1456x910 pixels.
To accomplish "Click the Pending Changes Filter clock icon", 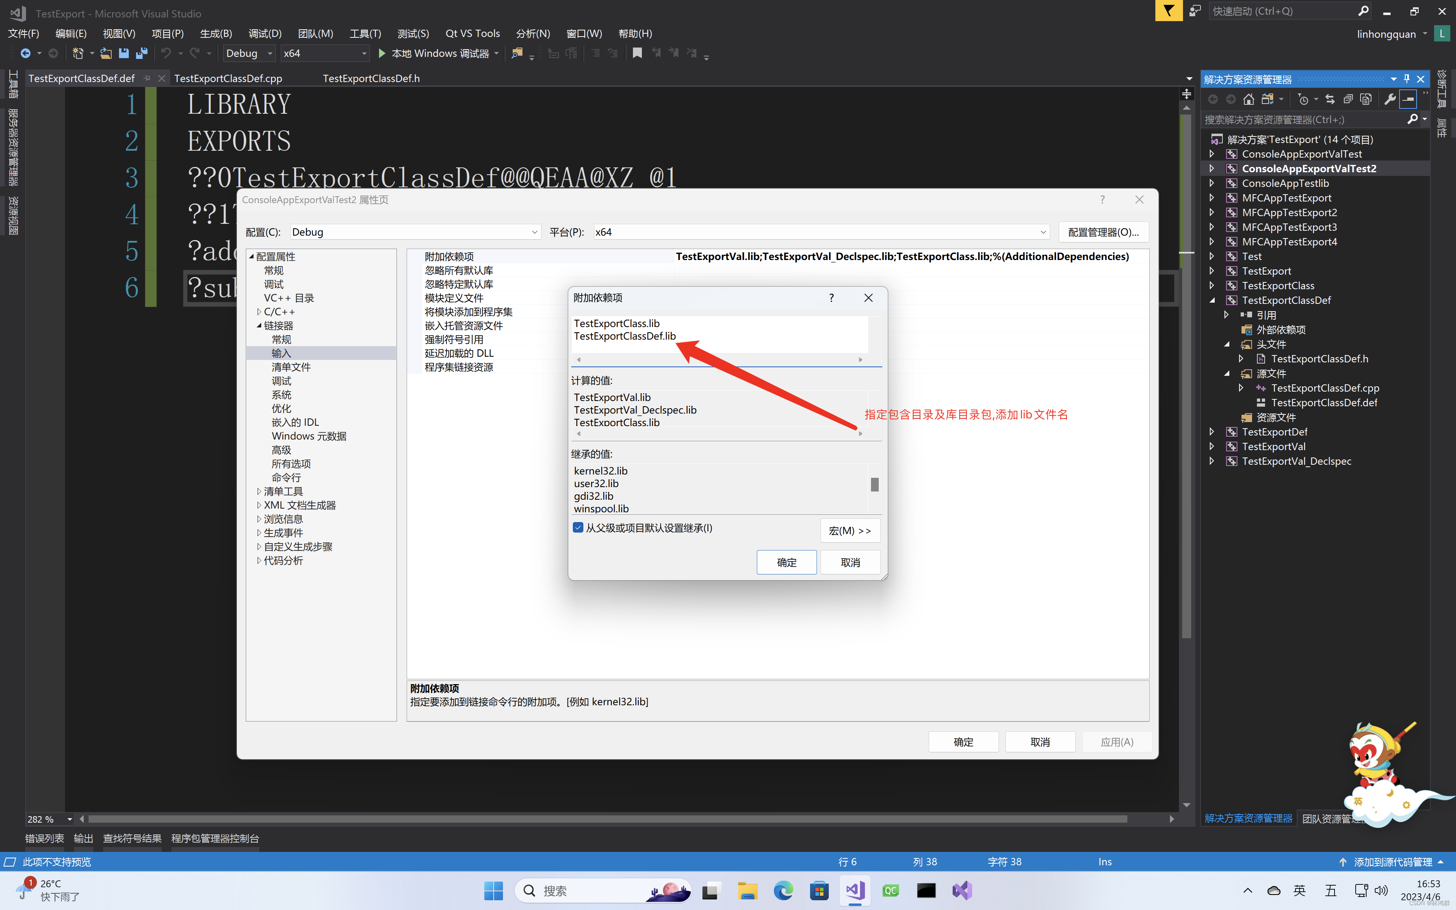I will click(1303, 99).
